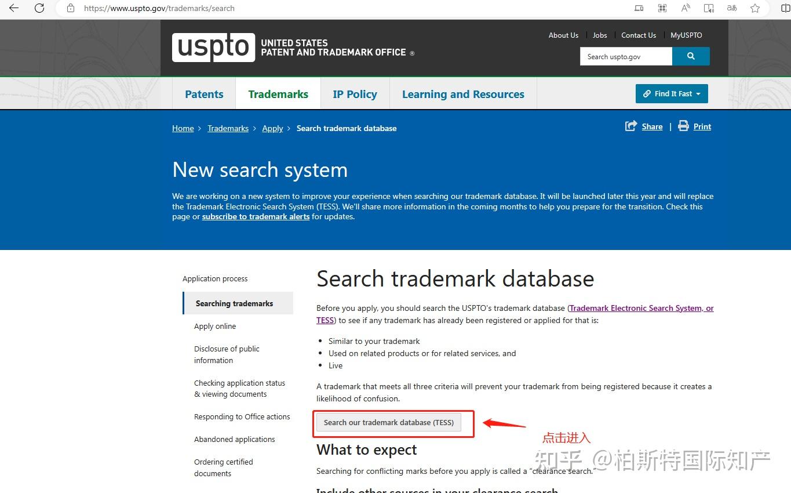This screenshot has height=493, width=791.
Task: Click Search our trademark database (TESS) button
Action: [389, 422]
